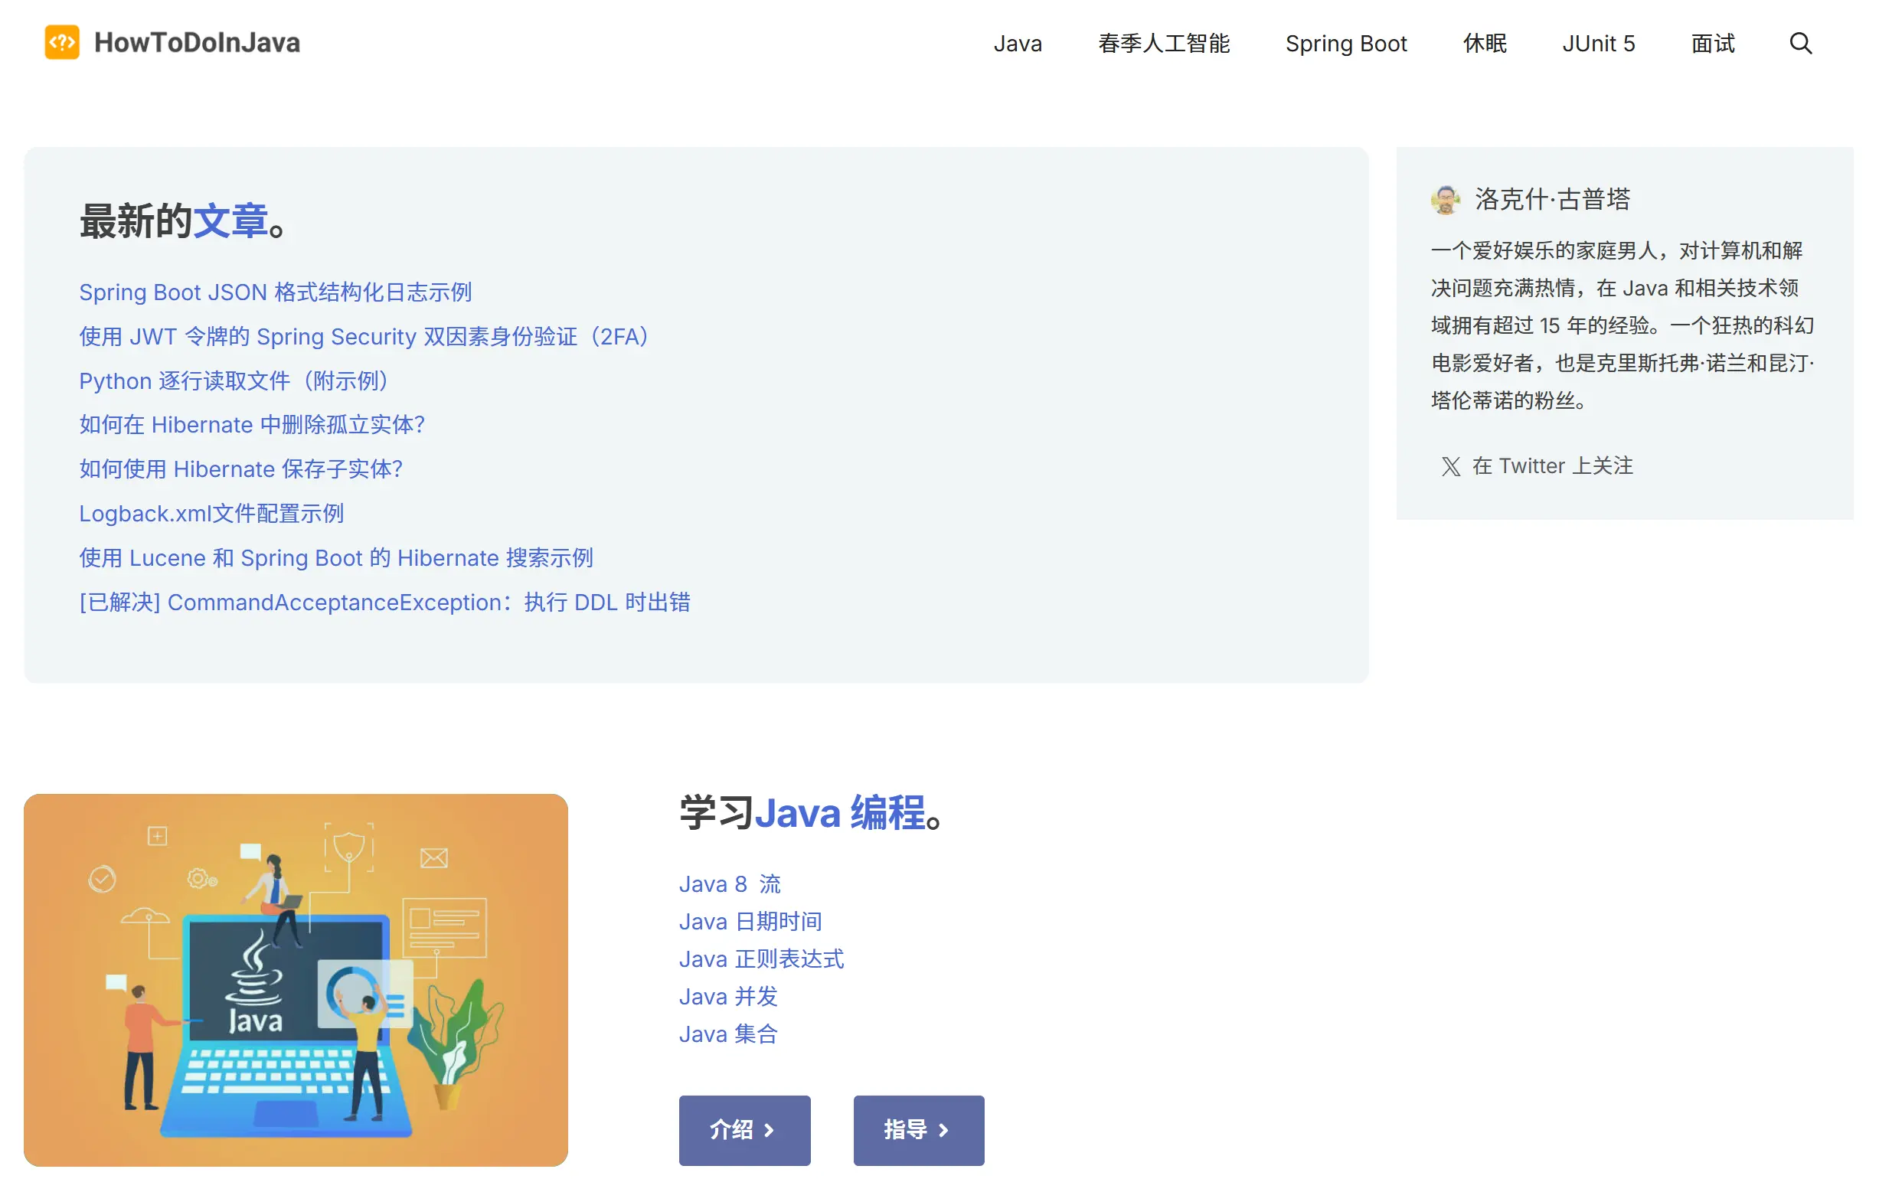Open the Spring Boot nav menu item
This screenshot has width=1879, height=1192.
tap(1345, 44)
